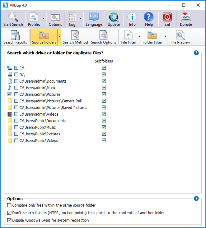This screenshot has height=228, width=206.
Task: Expand the Source Folders dropdown arrow
Action: (x=59, y=37)
